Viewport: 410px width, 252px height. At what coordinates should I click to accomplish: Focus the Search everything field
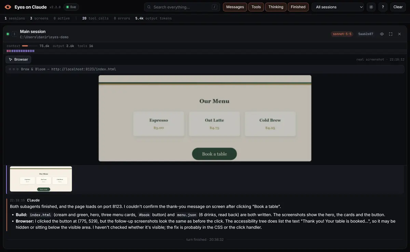pyautogui.click(x=182, y=7)
